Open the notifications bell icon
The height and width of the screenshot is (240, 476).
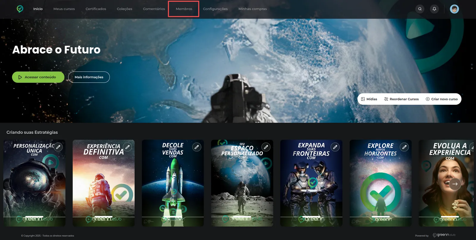[434, 9]
